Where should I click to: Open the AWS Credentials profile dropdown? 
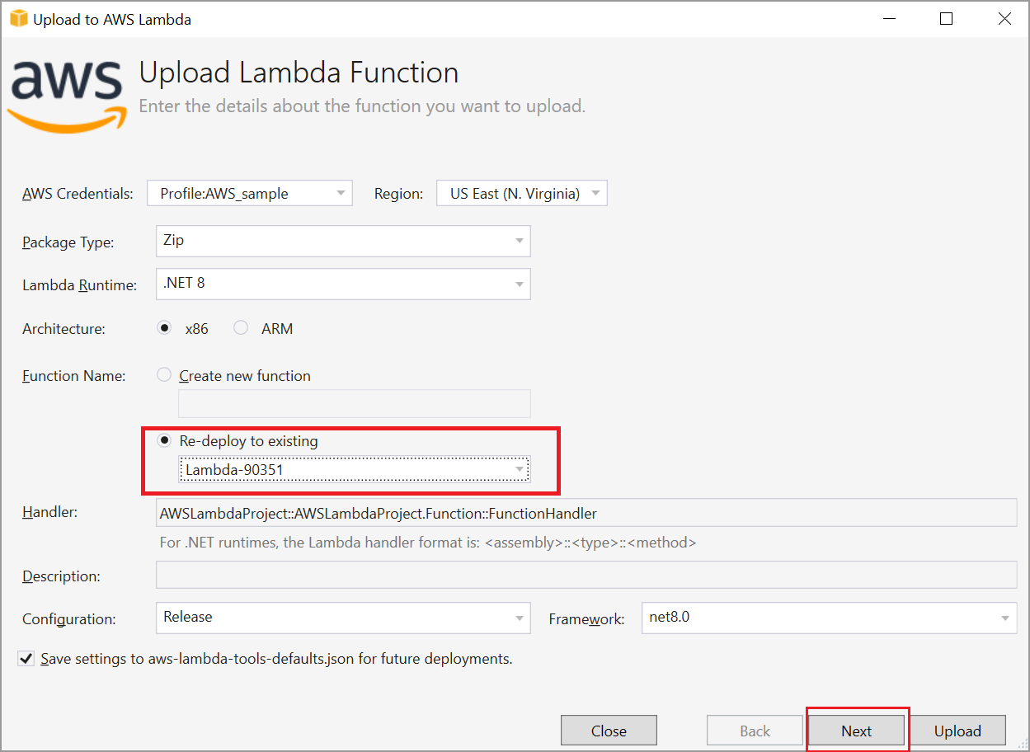249,194
